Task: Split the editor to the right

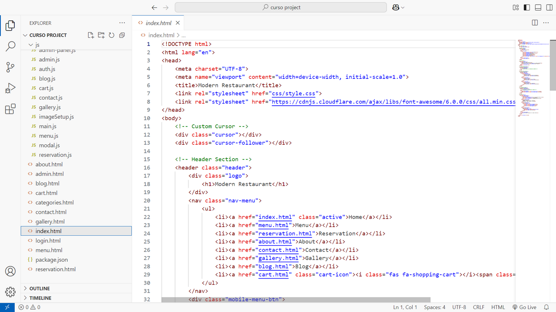Action: coord(535,23)
